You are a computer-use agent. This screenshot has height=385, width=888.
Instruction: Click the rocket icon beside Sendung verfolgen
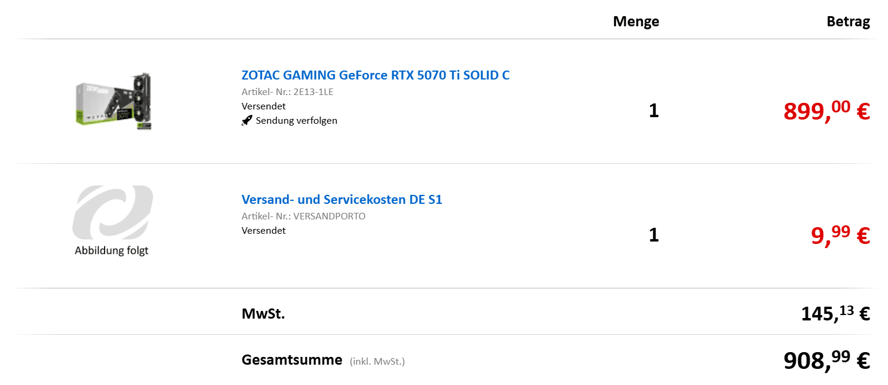(x=246, y=121)
